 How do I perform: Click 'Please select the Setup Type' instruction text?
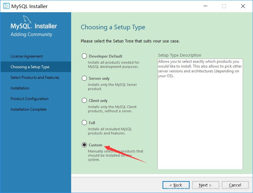[x=130, y=41]
